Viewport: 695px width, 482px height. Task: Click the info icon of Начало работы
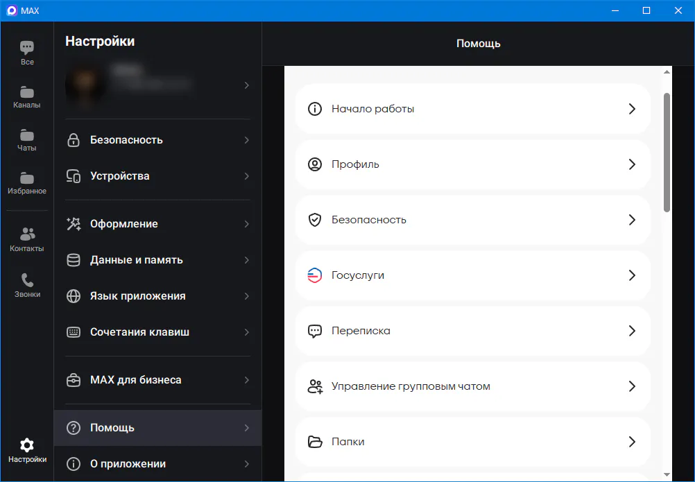(315, 109)
